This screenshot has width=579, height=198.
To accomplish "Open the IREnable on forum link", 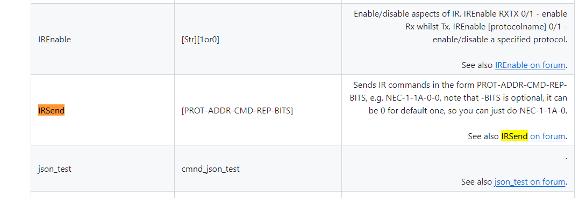I will click(x=530, y=65).
